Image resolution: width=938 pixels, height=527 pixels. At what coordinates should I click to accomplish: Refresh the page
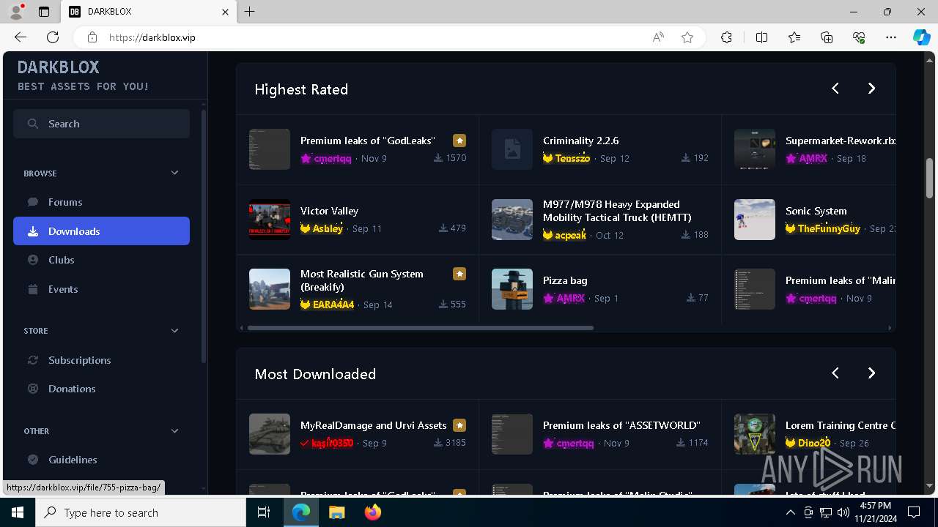[53, 37]
